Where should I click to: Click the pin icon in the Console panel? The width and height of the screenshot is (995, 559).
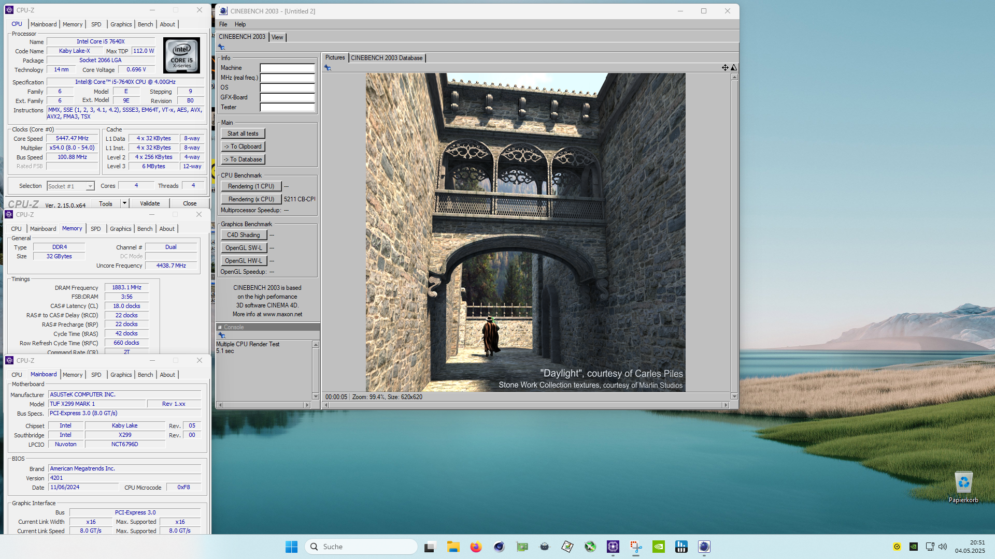[222, 335]
